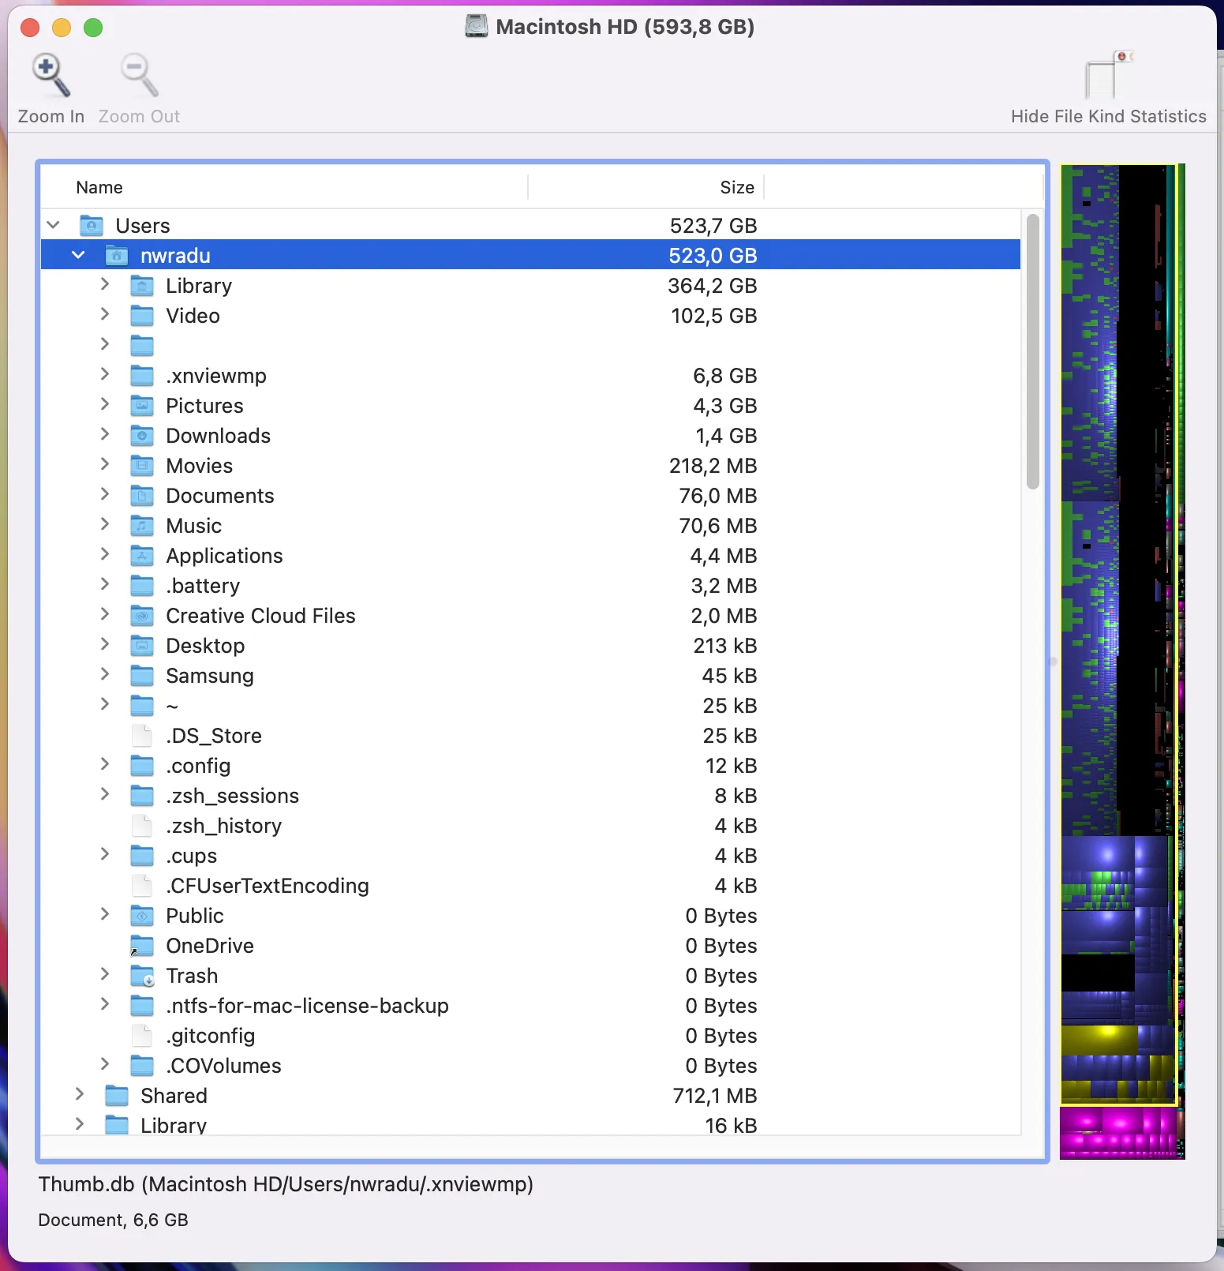Image resolution: width=1224 pixels, height=1271 pixels.
Task: Collapse the nwradu folder
Action: click(78, 255)
